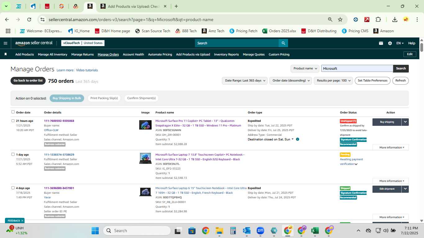Open the Help link in header
Viewport: 424px width, 238px height.
[412, 43]
